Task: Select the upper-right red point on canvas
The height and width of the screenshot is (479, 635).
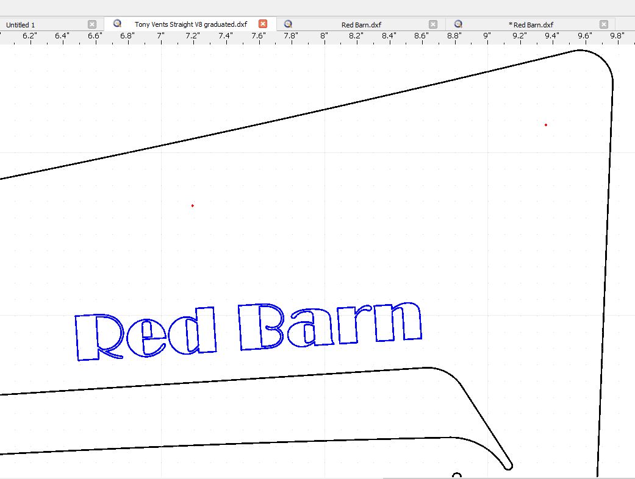Action: [x=546, y=125]
